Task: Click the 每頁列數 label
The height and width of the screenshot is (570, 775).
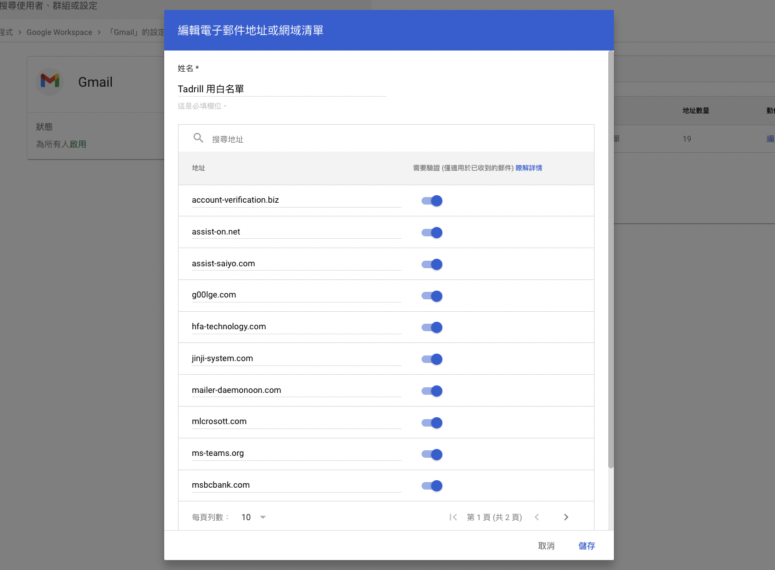Action: [211, 517]
